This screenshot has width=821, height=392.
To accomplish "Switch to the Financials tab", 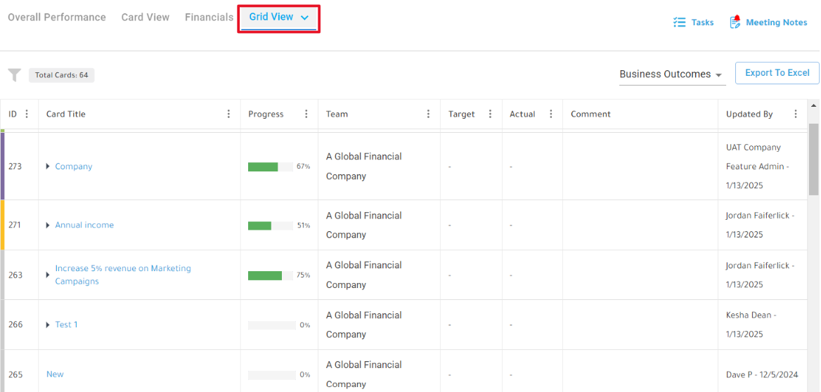I will 209,18.
